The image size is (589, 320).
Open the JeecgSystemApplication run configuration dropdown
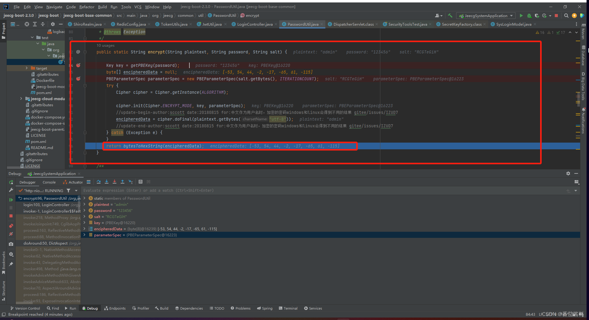coord(486,16)
